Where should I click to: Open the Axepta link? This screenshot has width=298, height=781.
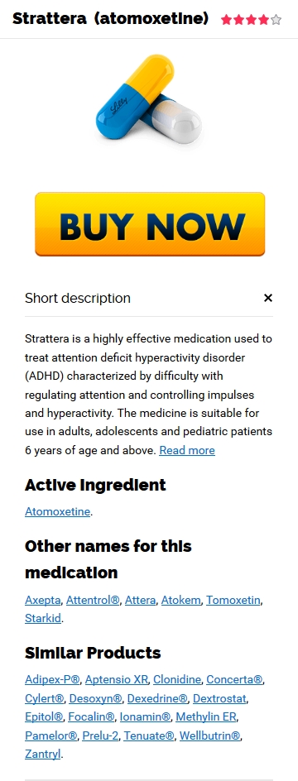point(43,600)
